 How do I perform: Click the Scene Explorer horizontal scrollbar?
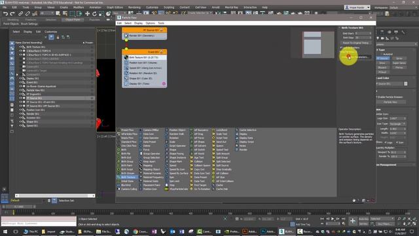coord(55,196)
